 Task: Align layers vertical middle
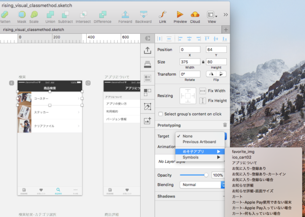tap(216, 39)
